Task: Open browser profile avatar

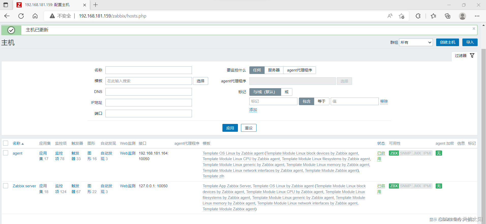Action: pos(462,16)
